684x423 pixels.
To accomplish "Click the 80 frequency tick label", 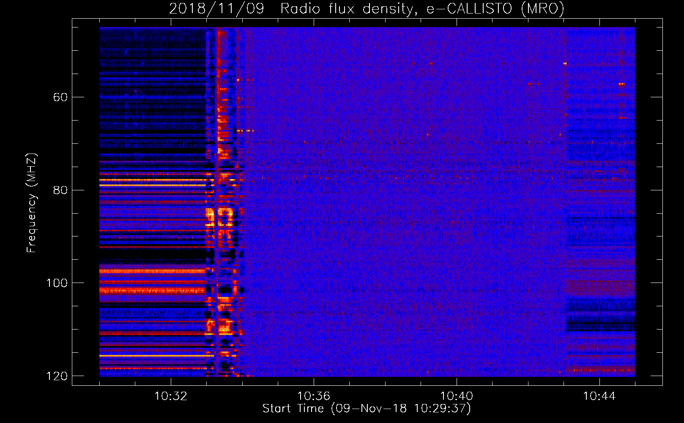I will [60, 190].
